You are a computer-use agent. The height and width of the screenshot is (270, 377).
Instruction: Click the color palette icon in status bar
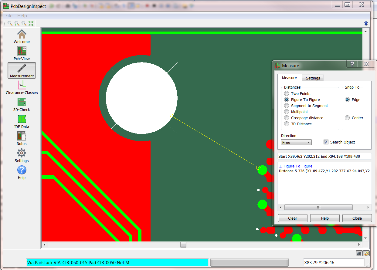[x=366, y=253]
